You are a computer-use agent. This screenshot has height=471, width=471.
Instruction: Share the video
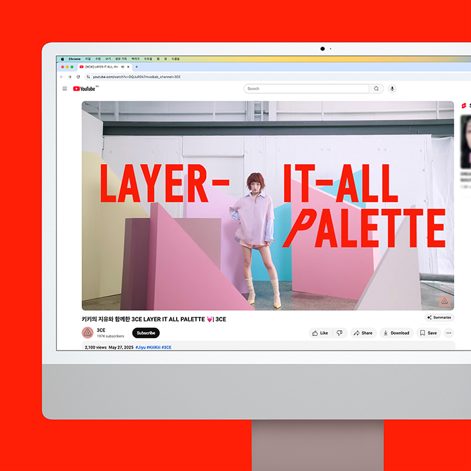[x=363, y=333]
